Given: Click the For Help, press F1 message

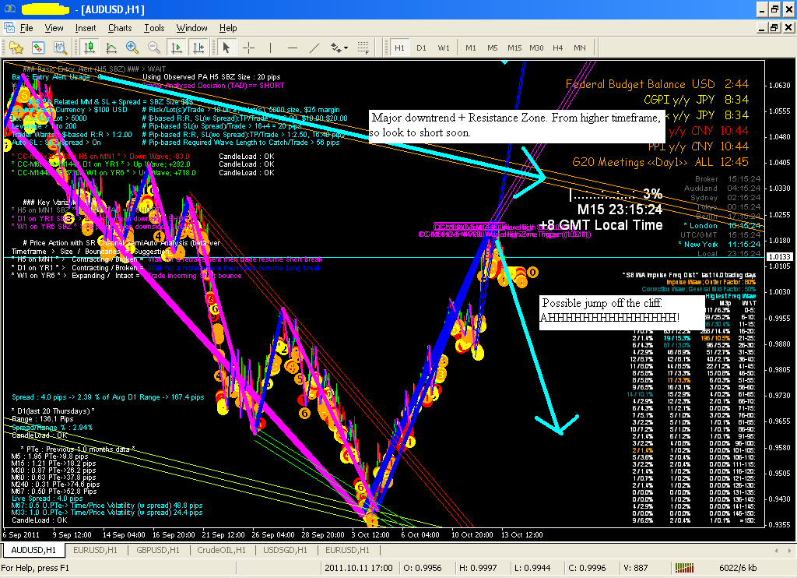Looking at the screenshot, I should click(x=35, y=568).
